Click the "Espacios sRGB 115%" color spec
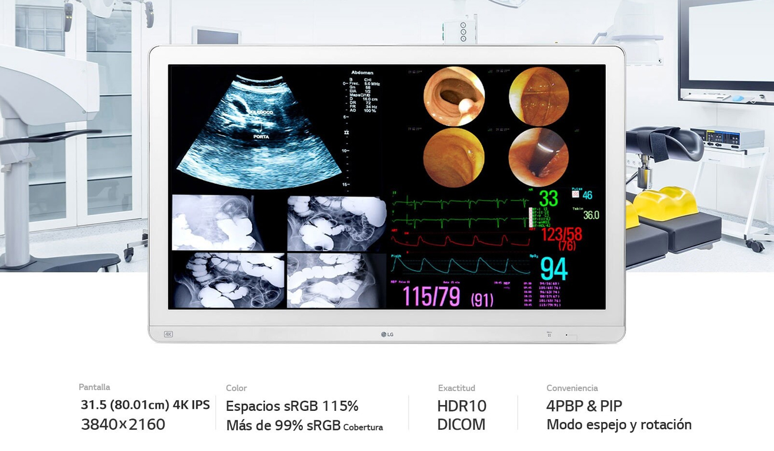This screenshot has width=774, height=451. (x=292, y=406)
